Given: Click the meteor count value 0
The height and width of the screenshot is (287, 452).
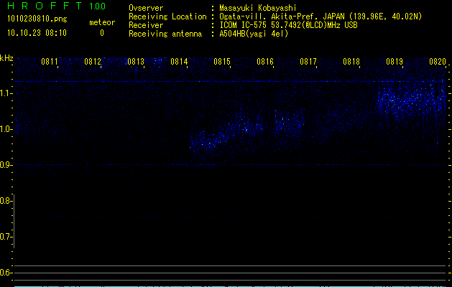Looking at the screenshot, I should [x=102, y=33].
